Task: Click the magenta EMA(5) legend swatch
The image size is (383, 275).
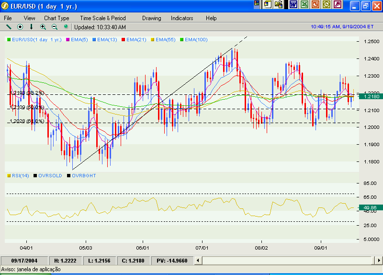Action: coord(68,40)
